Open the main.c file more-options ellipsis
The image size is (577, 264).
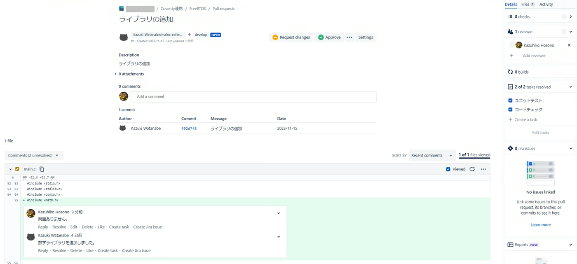click(483, 169)
